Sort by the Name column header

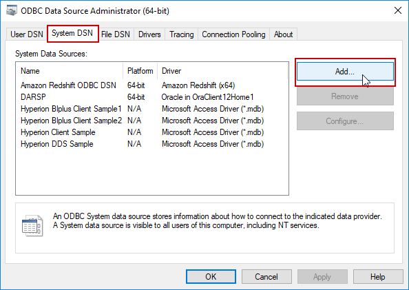pos(69,71)
